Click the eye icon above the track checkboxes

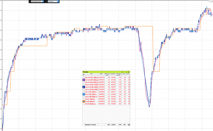[x=83, y=75]
